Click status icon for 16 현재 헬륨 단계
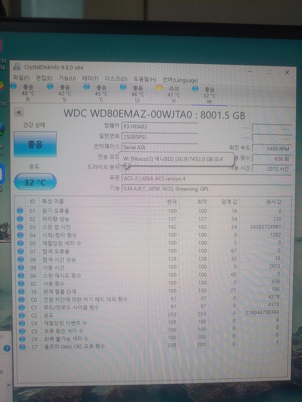Image resolution: width=302 pixels, height=402 pixels. (x=21, y=291)
